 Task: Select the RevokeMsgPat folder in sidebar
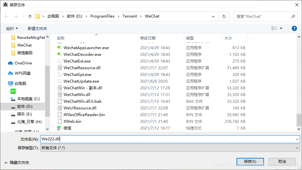coord(28,38)
